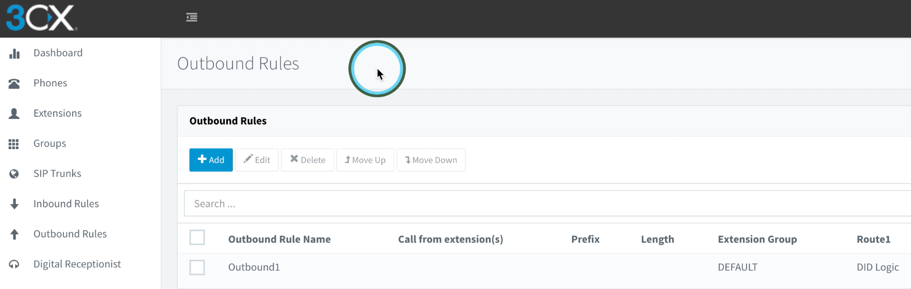Click the Digital Receptionist headset icon
Screen dimensions: 911x289
pyautogui.click(x=14, y=264)
